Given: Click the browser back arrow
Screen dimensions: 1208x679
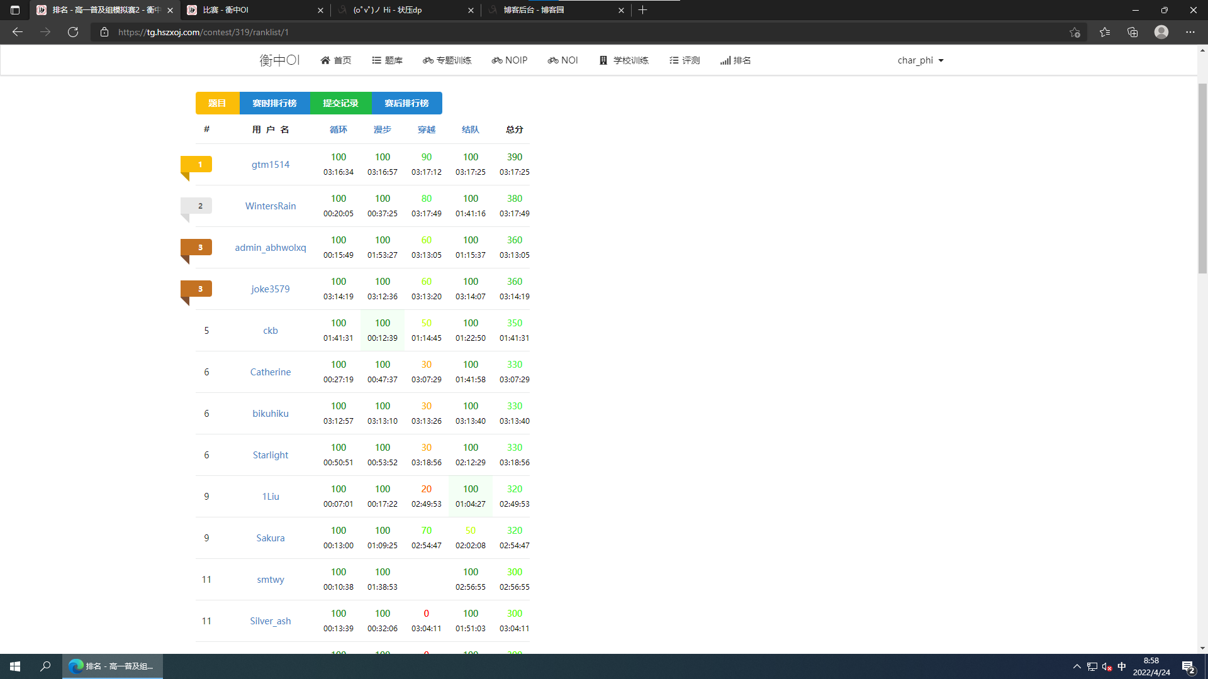Looking at the screenshot, I should 18,32.
